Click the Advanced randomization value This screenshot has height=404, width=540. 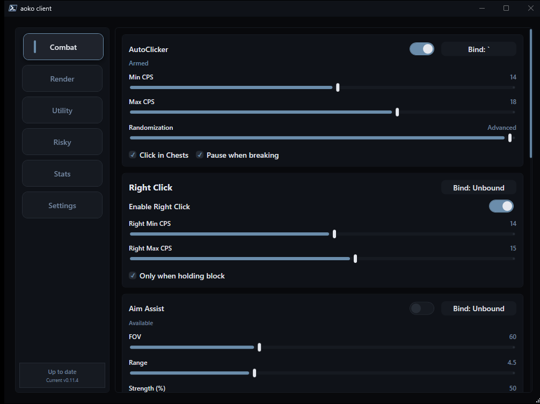(x=502, y=127)
